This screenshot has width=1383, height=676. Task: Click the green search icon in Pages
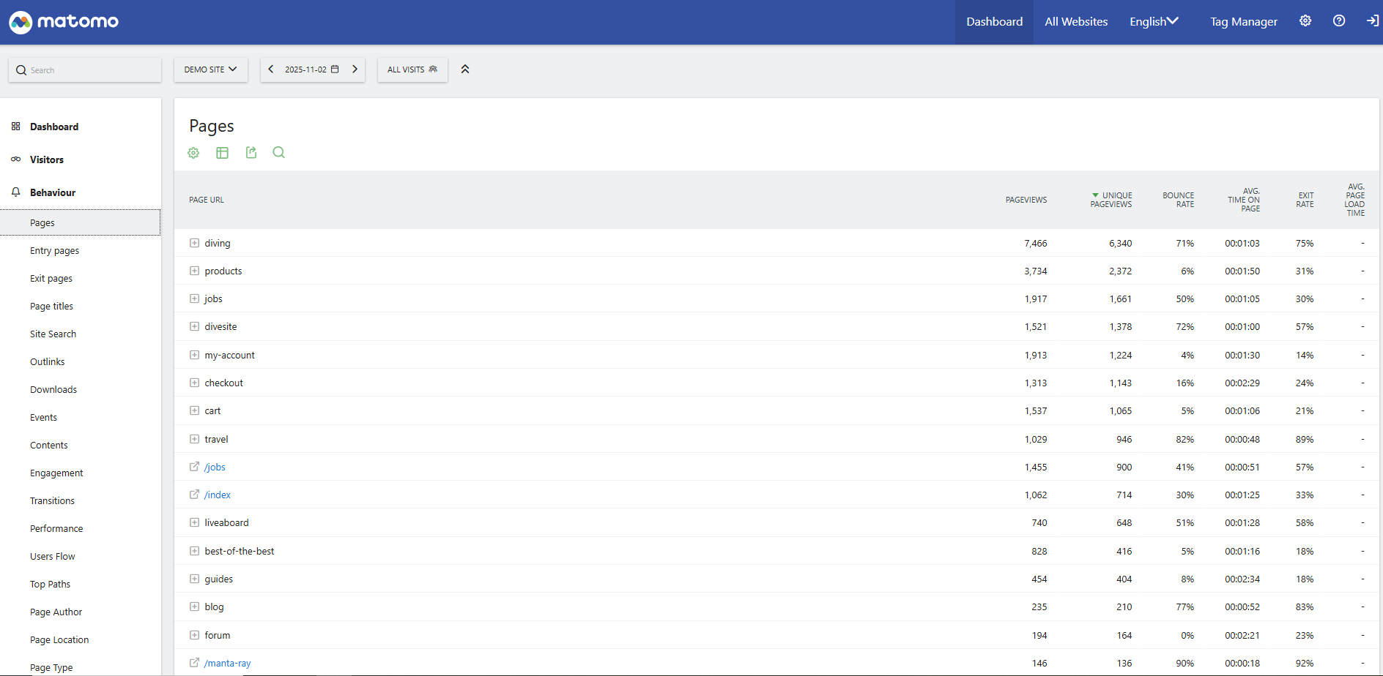click(x=278, y=153)
